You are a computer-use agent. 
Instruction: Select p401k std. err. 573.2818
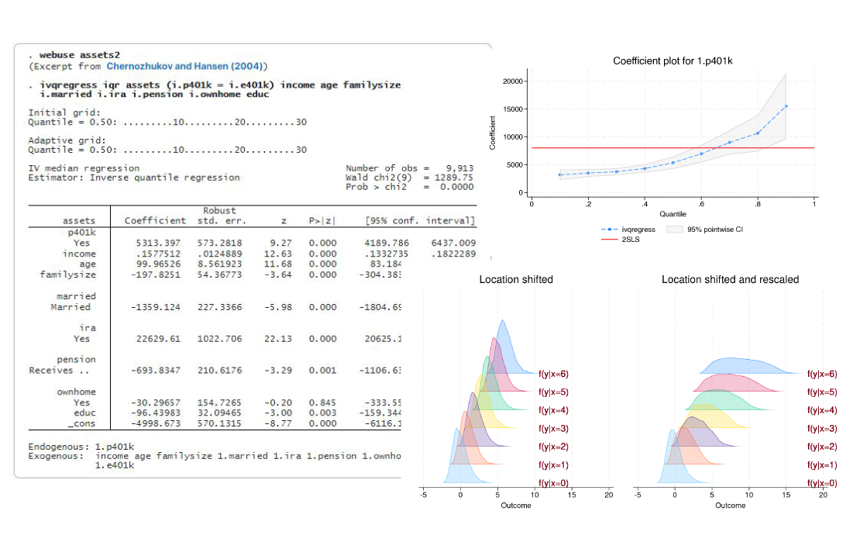pos(219,243)
